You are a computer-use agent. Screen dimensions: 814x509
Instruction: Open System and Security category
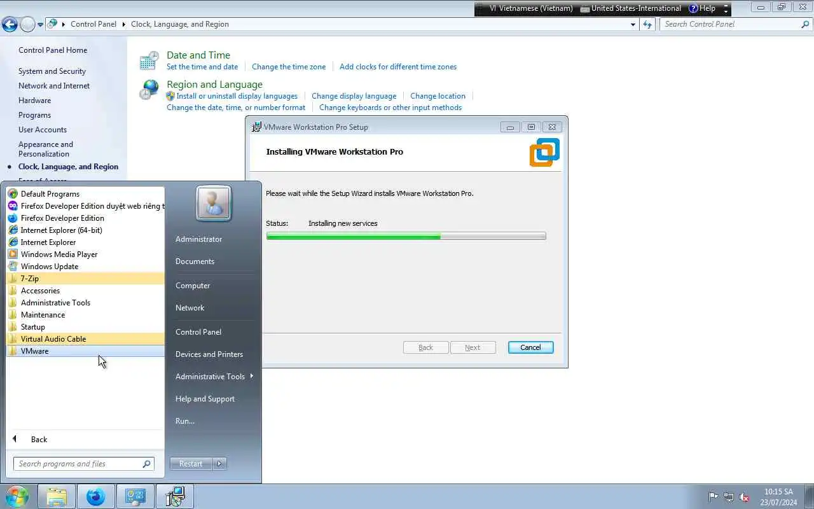tap(52, 71)
